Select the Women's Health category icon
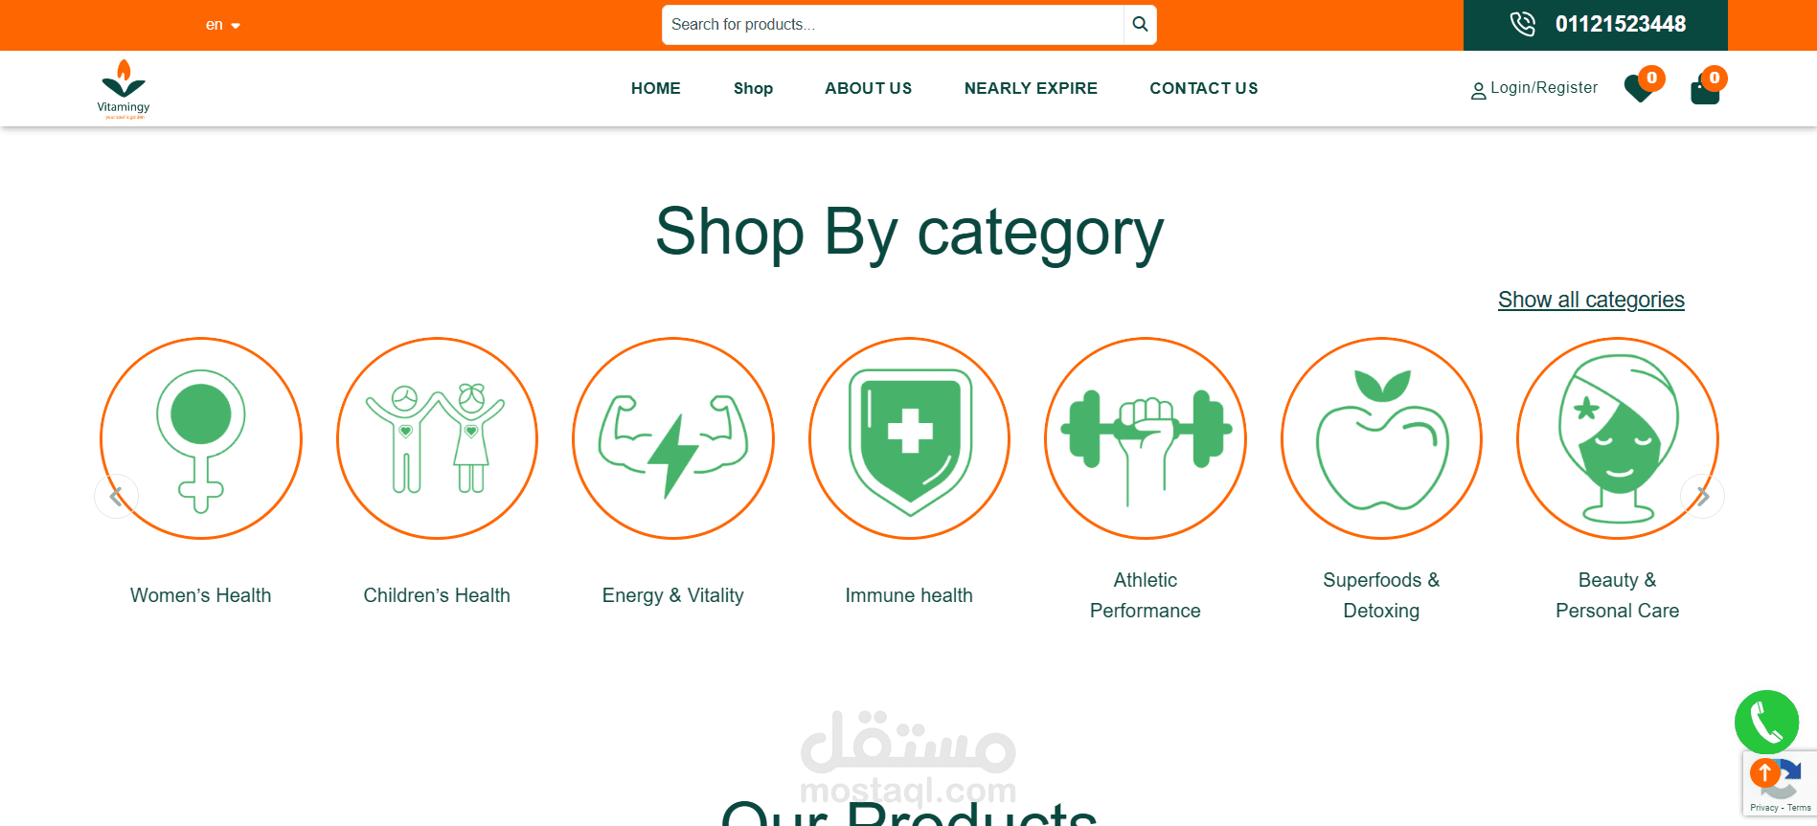This screenshot has height=826, width=1817. (201, 438)
